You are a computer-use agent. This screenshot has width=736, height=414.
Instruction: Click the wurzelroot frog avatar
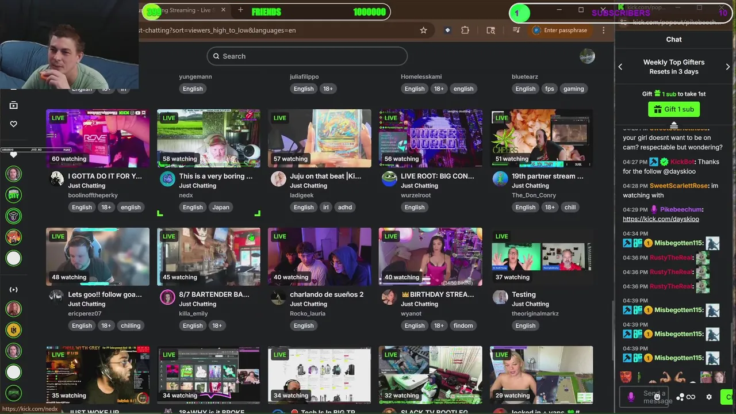(389, 179)
